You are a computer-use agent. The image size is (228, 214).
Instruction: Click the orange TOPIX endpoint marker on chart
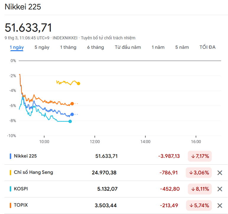click(72, 104)
